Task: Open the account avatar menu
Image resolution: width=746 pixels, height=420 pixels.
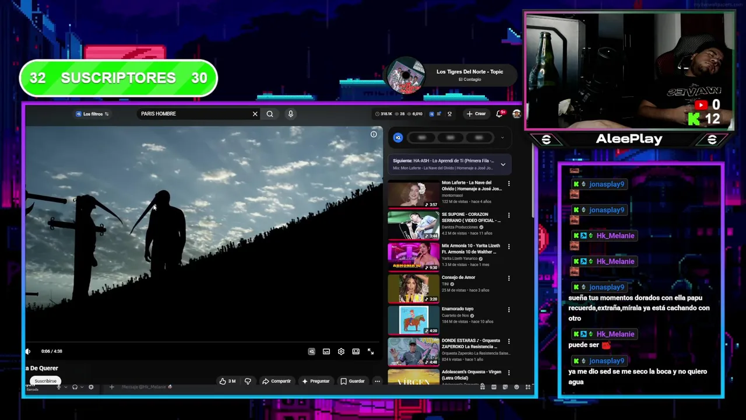Action: 516,114
